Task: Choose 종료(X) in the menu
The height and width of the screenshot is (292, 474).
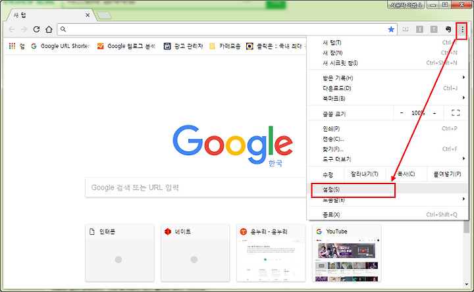Action: click(x=388, y=214)
